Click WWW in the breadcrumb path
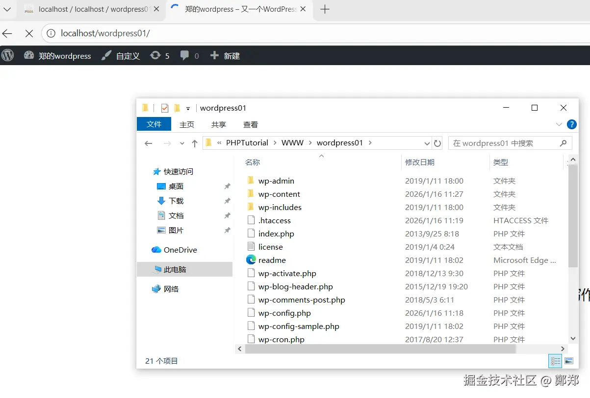Image resolution: width=590 pixels, height=398 pixels. tap(293, 143)
